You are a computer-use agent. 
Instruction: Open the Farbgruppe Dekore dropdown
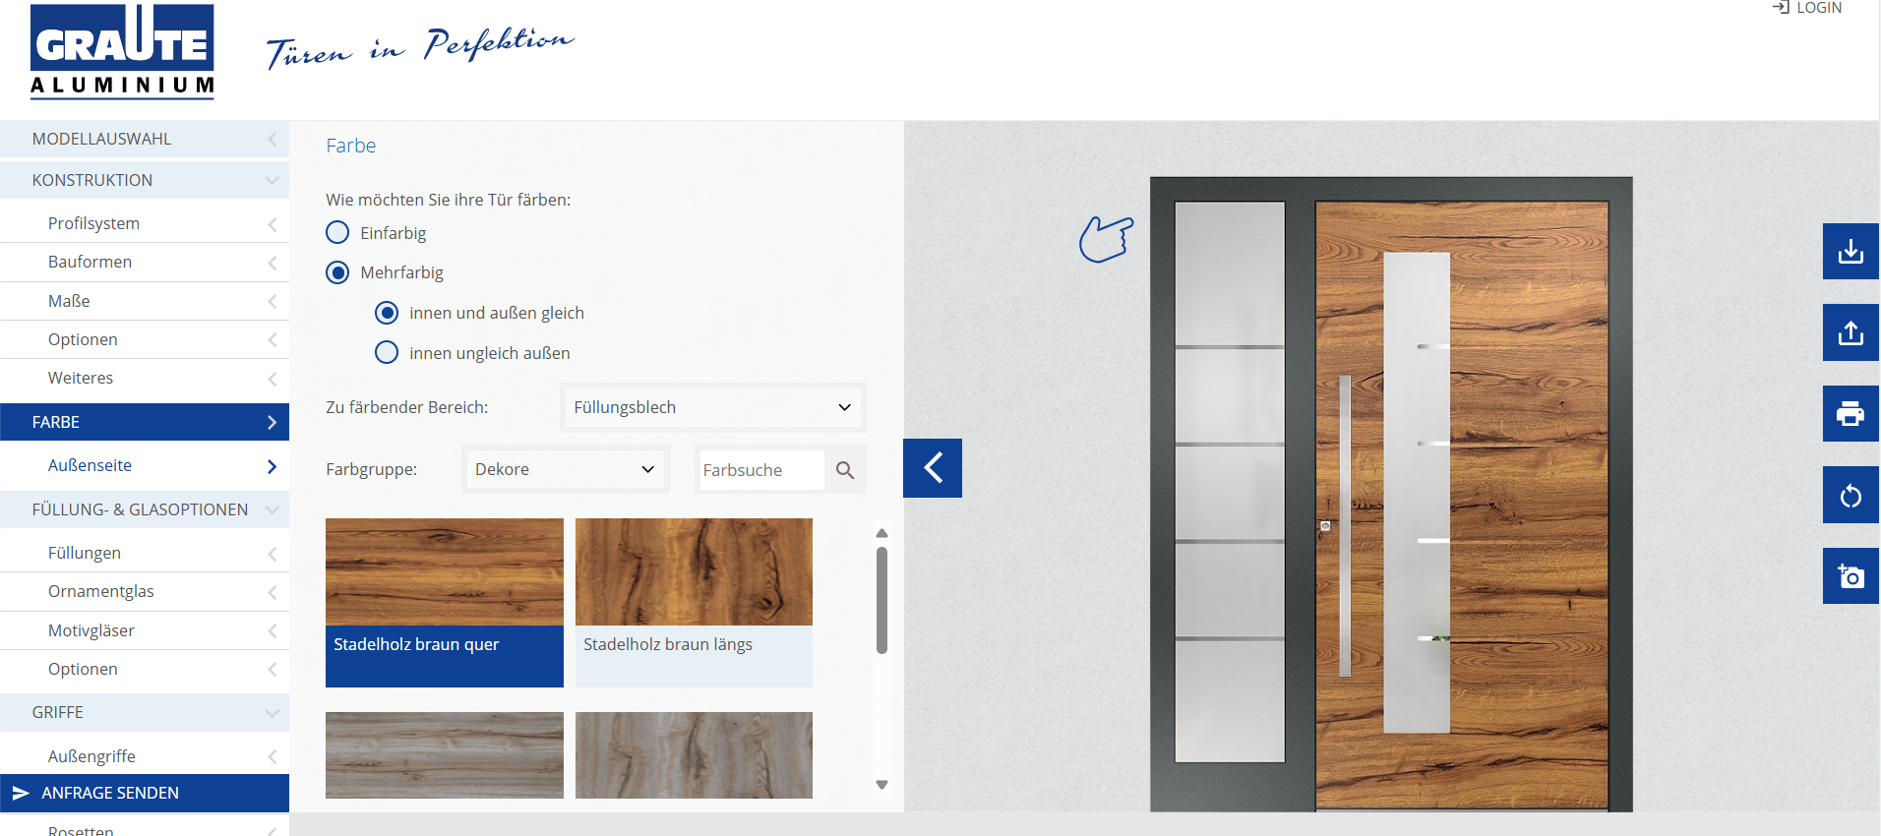pyautogui.click(x=565, y=469)
